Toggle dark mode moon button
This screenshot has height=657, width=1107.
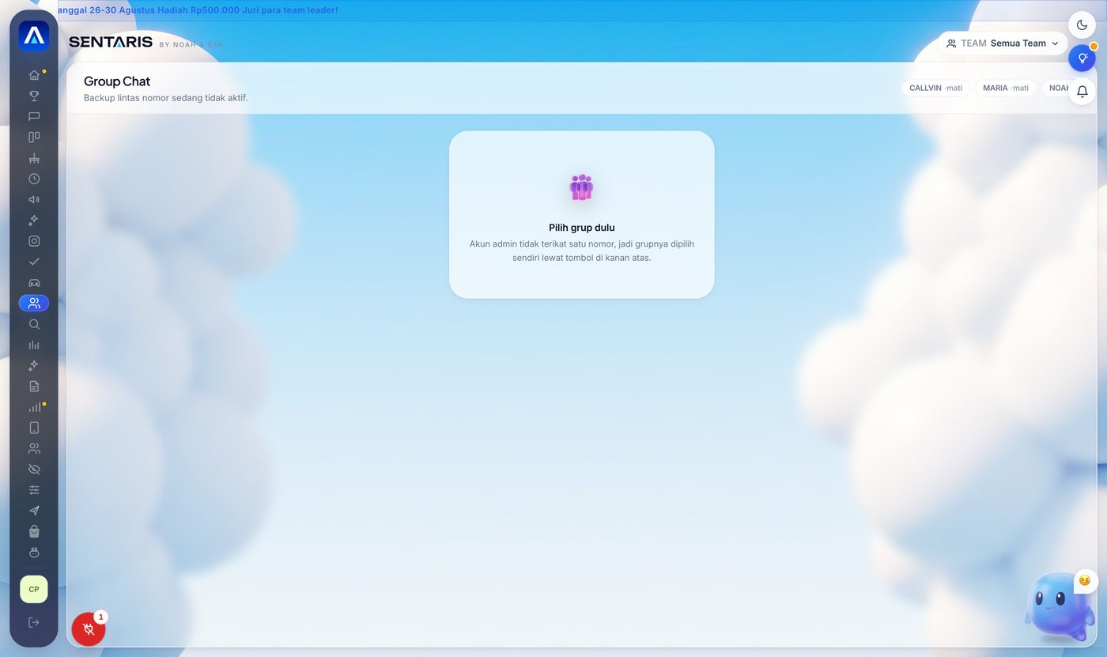[x=1082, y=25]
